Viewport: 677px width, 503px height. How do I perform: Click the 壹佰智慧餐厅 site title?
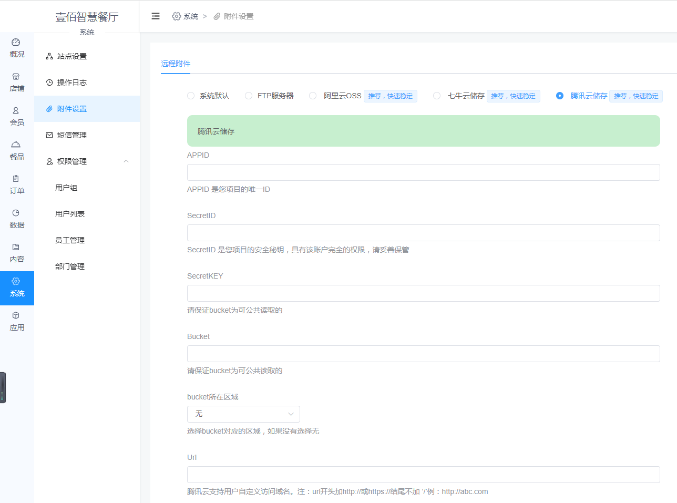[87, 17]
